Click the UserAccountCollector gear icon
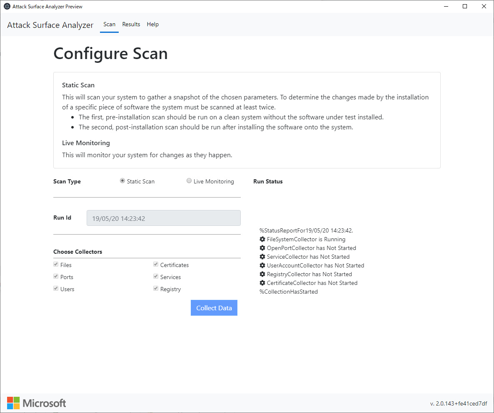 262,265
